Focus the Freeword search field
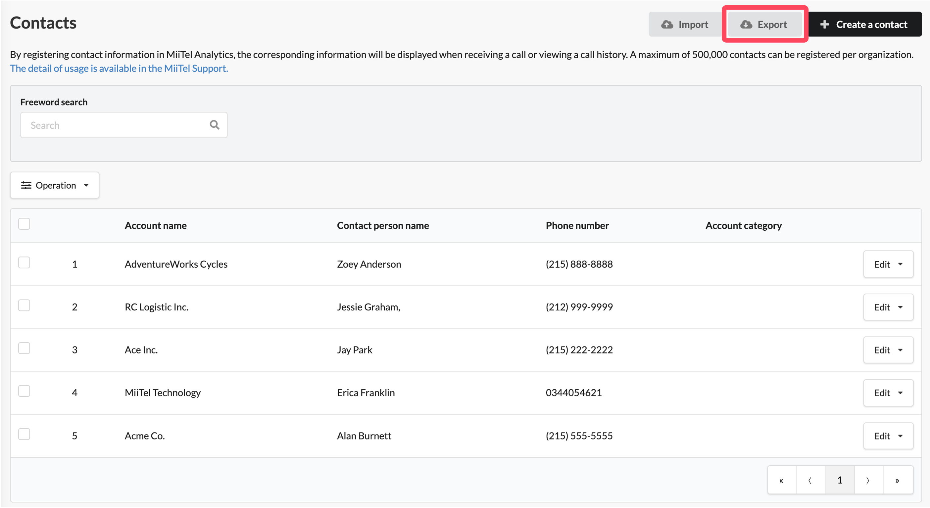This screenshot has width=930, height=508. [123, 125]
